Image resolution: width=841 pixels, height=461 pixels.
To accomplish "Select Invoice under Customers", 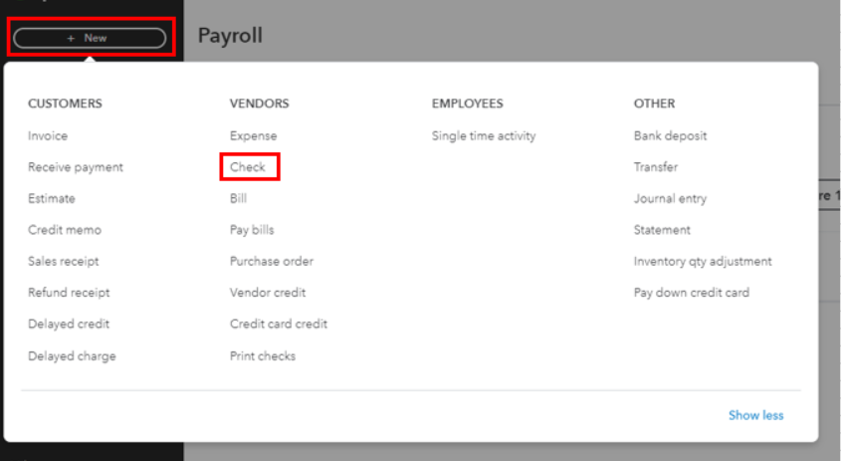I will 48,135.
